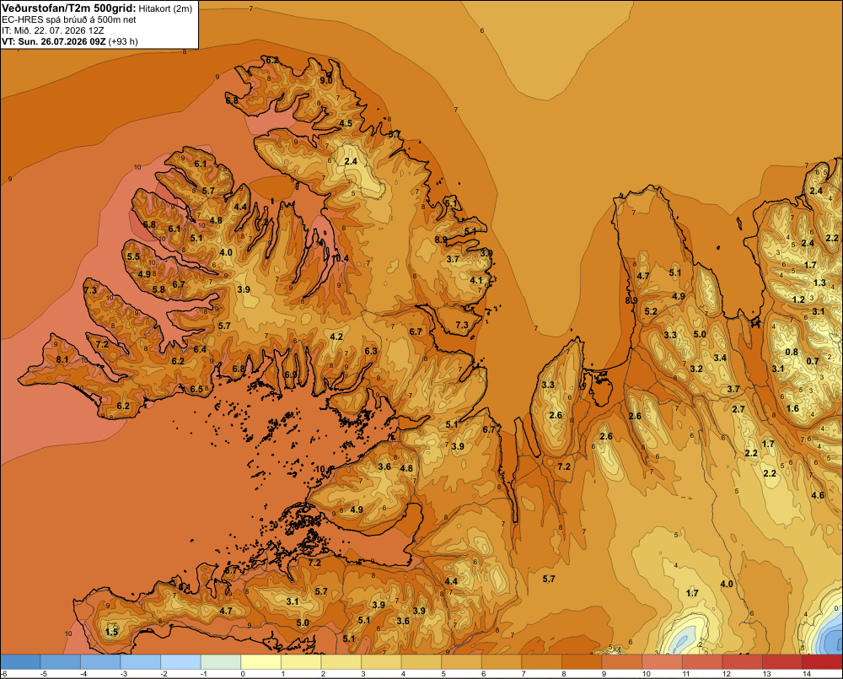Click the legend scale label '11'

pyautogui.click(x=686, y=674)
